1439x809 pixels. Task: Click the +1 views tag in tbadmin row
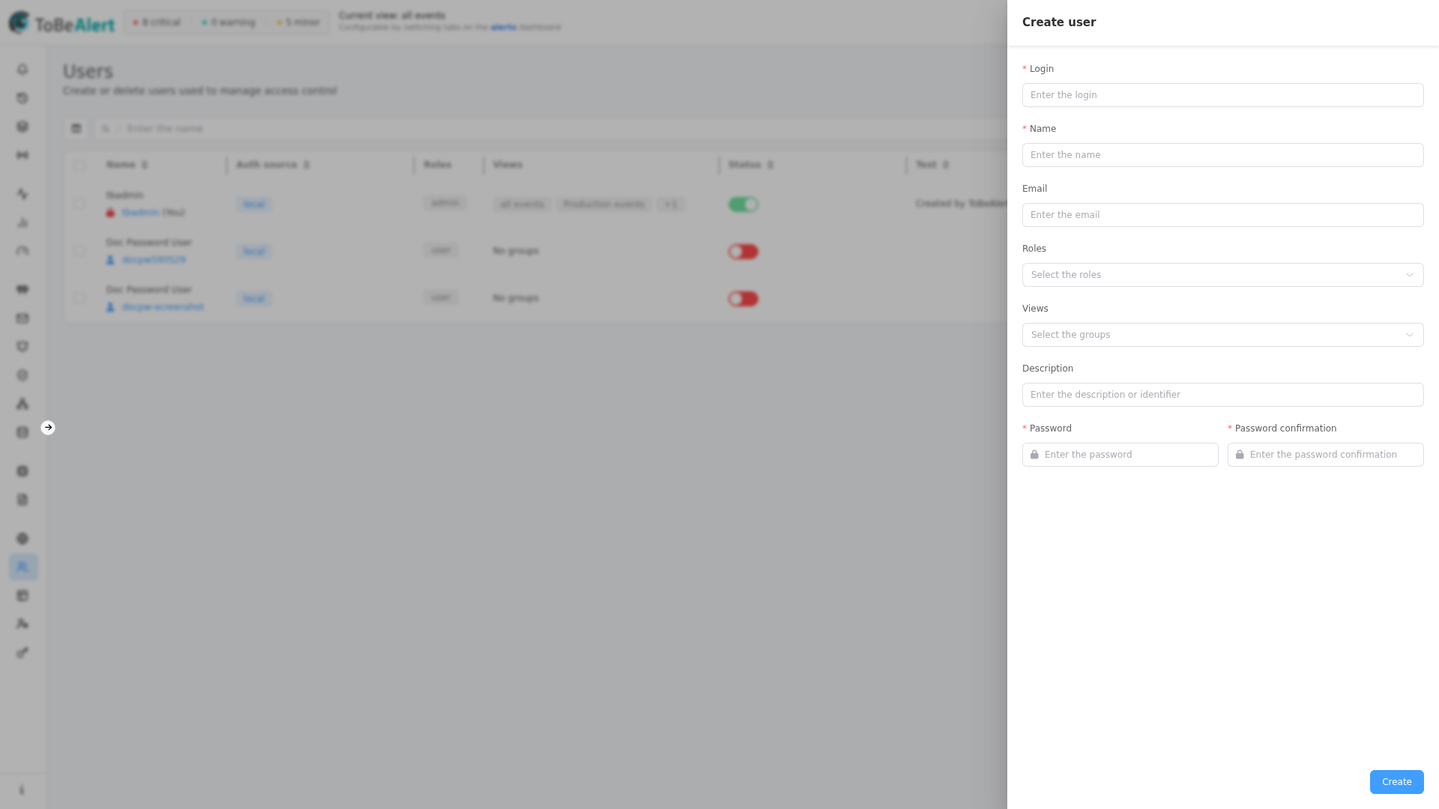(671, 204)
